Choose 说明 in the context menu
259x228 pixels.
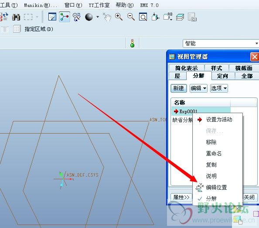click(x=218, y=176)
